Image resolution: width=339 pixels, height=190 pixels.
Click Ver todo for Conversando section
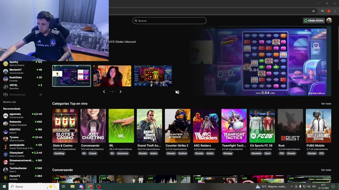coord(326,170)
